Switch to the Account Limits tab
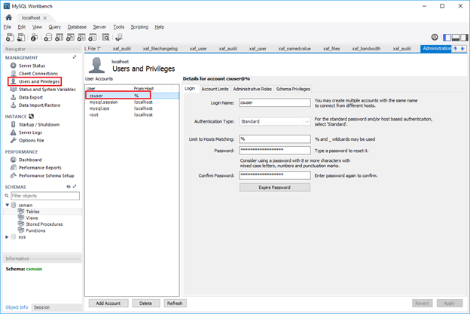 (215, 89)
